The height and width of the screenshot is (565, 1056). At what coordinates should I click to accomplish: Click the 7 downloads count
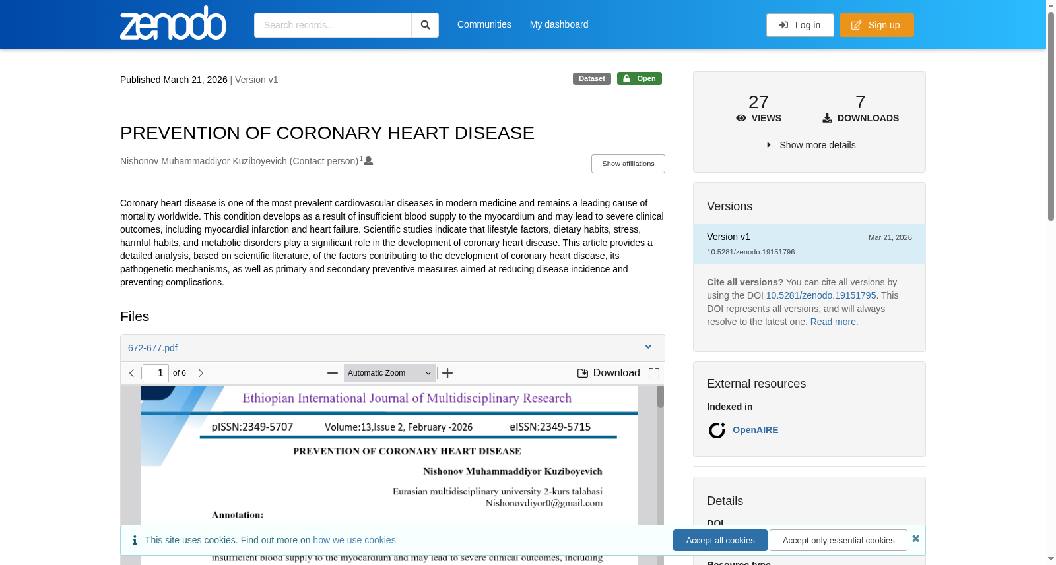coord(860,102)
